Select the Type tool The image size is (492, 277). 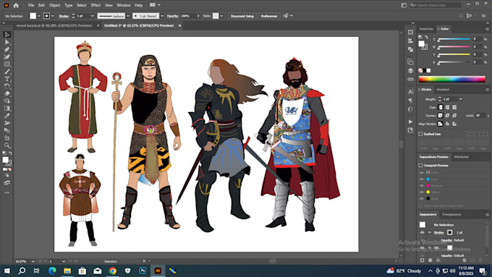7,79
